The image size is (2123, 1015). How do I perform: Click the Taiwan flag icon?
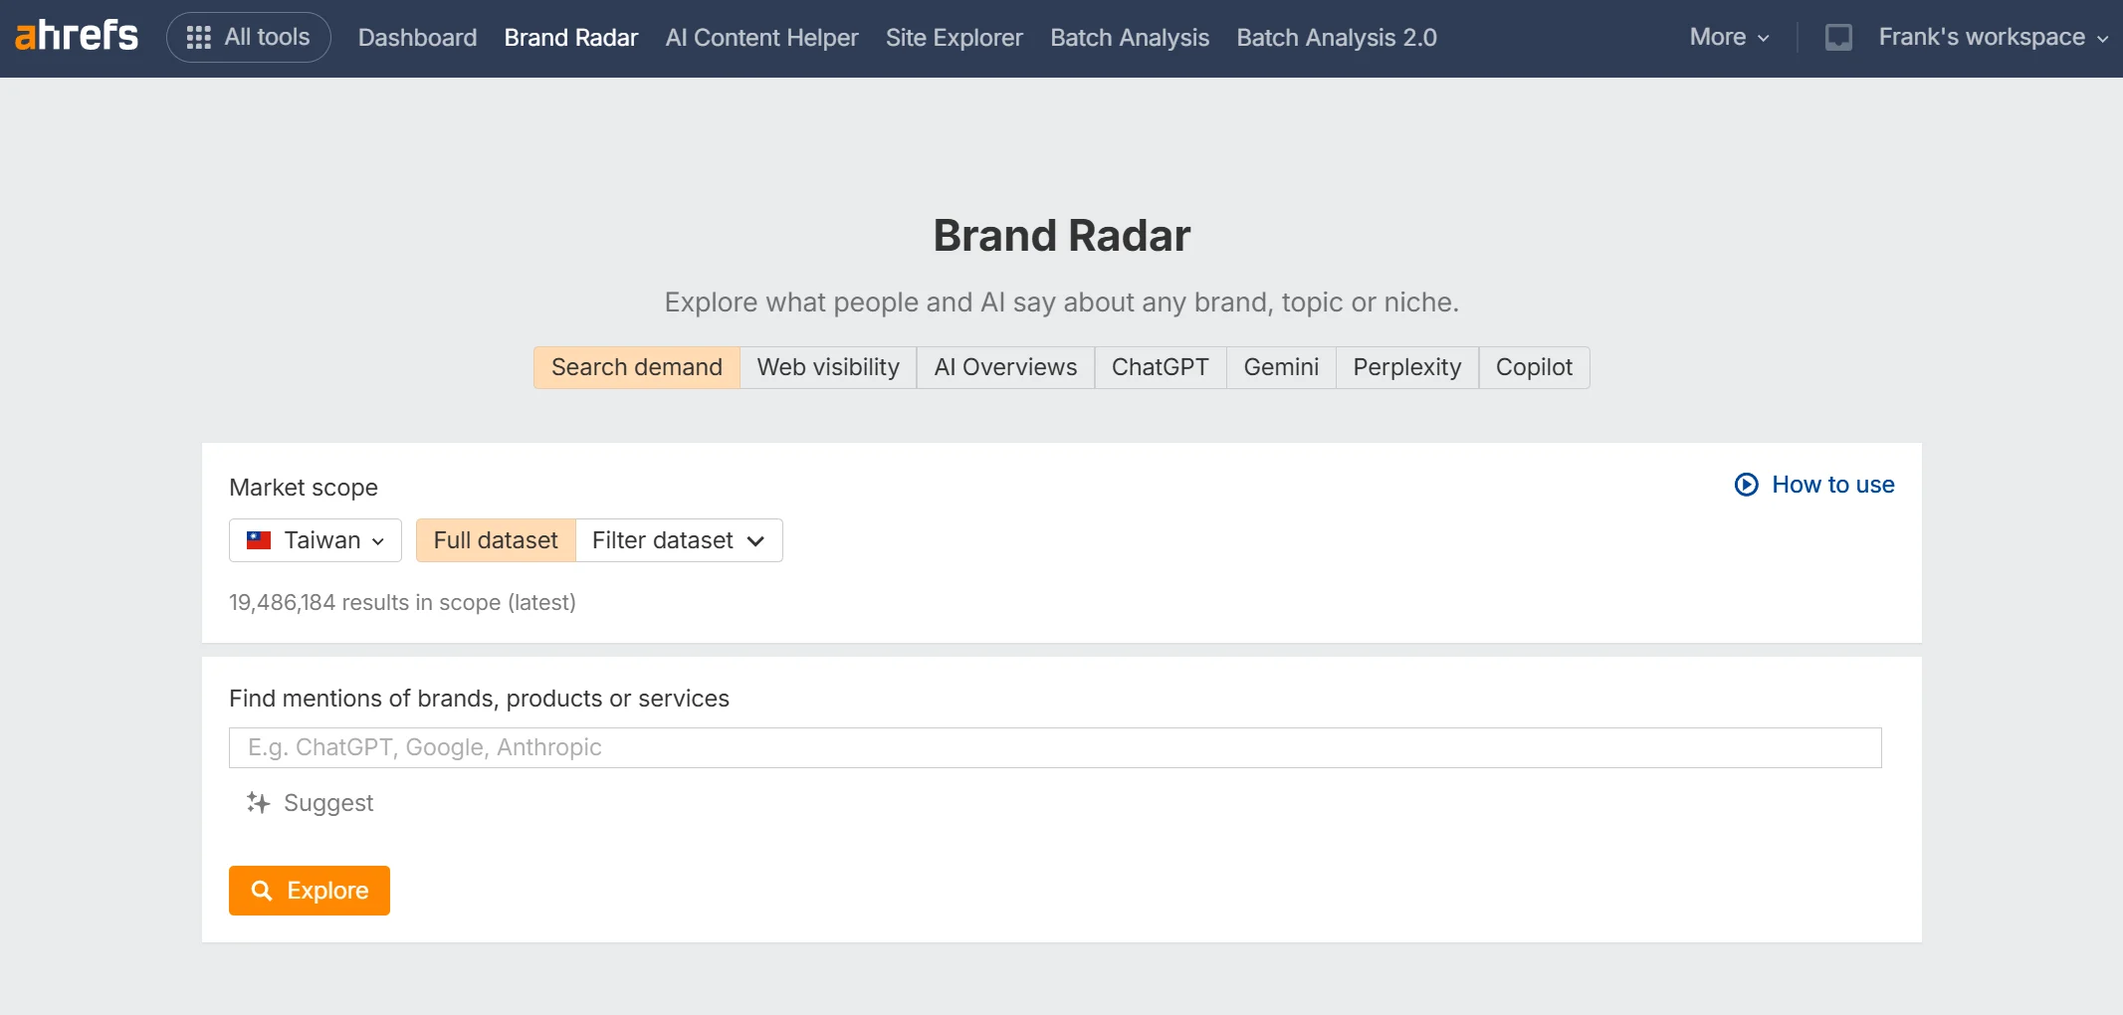259,540
